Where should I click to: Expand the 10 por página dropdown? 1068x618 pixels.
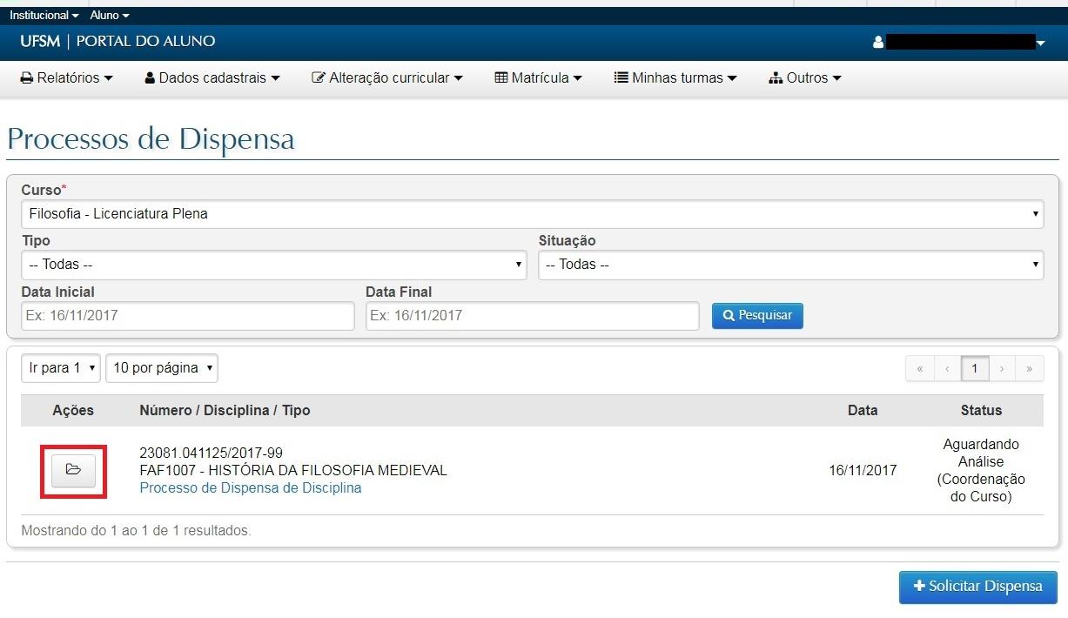tap(162, 368)
